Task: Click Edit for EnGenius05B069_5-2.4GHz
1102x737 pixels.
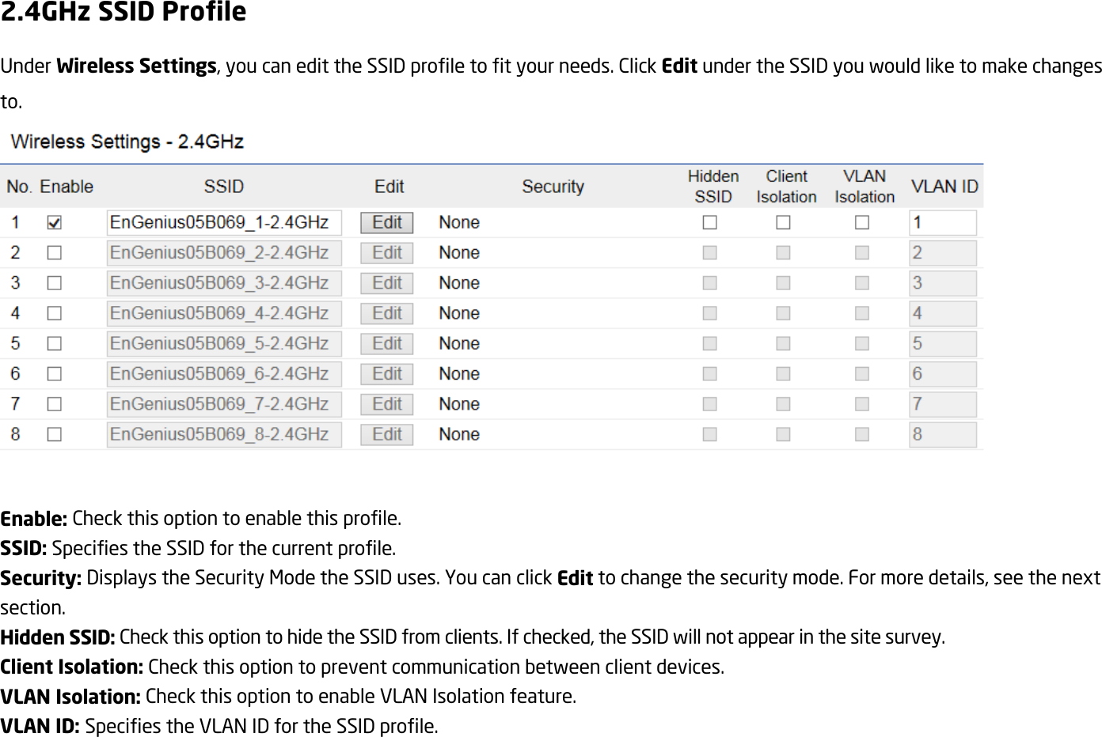Action: (387, 344)
